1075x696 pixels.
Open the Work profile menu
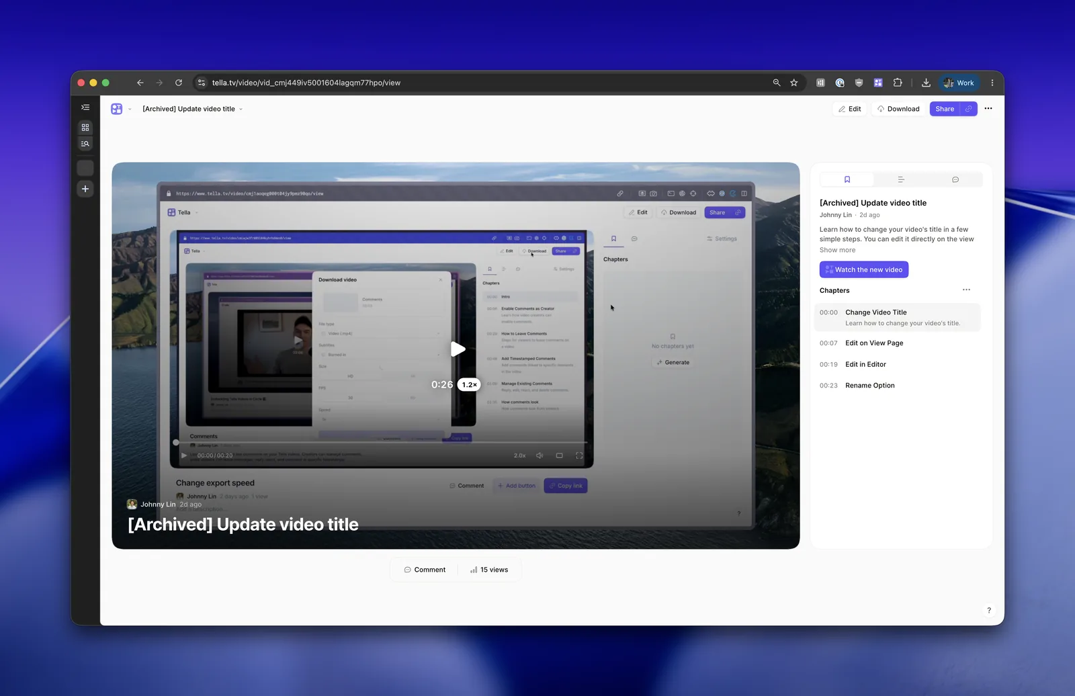(959, 83)
